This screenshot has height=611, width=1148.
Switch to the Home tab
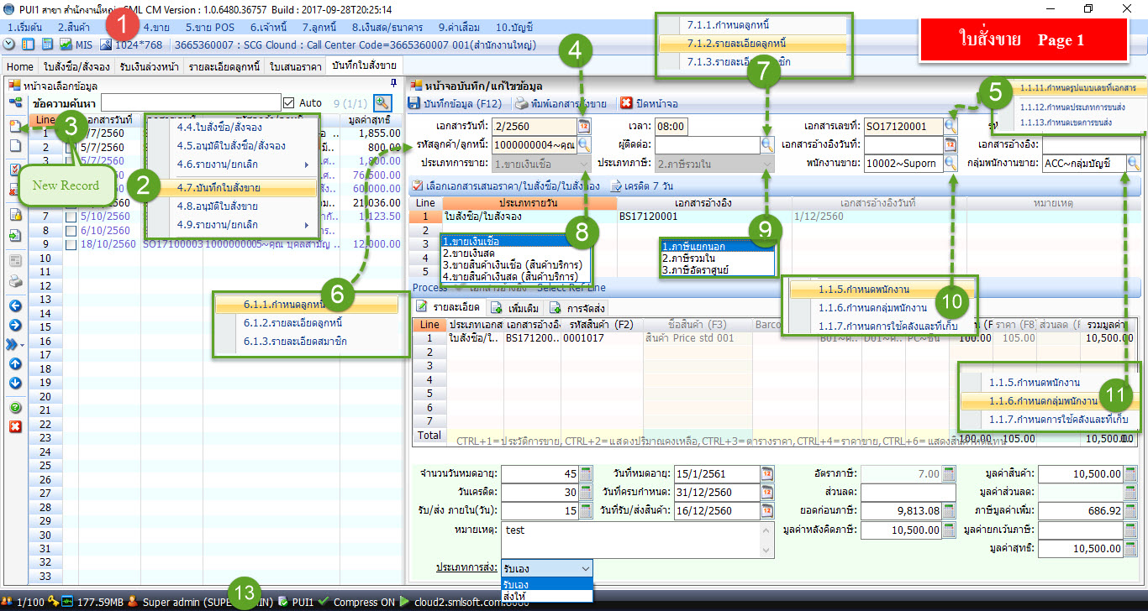(20, 66)
